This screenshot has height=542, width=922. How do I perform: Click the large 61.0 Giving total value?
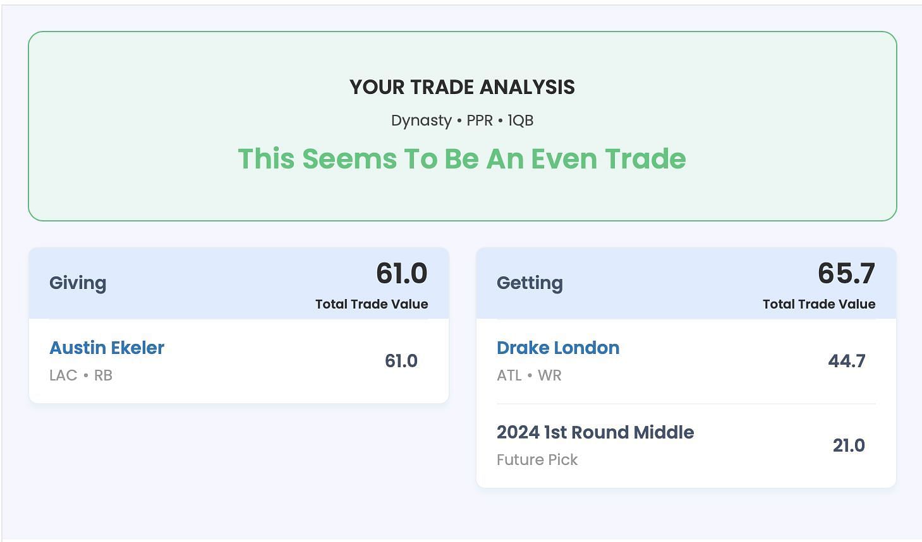(402, 273)
